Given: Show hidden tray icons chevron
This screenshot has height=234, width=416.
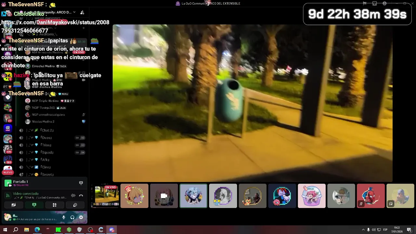Looking at the screenshot, I should click(x=363, y=230).
